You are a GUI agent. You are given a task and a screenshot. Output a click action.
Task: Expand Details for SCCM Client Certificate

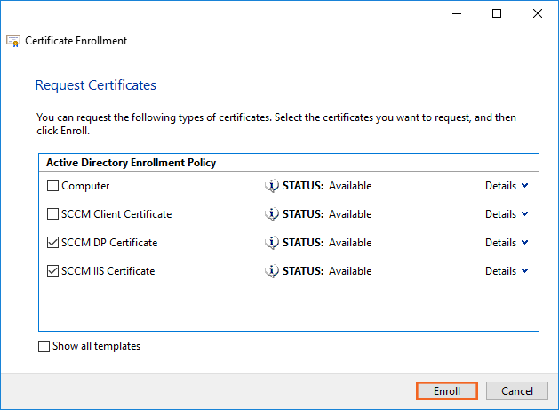507,214
